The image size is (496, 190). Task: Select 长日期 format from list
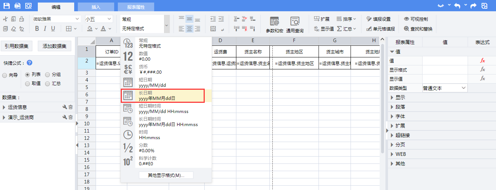coord(163,96)
